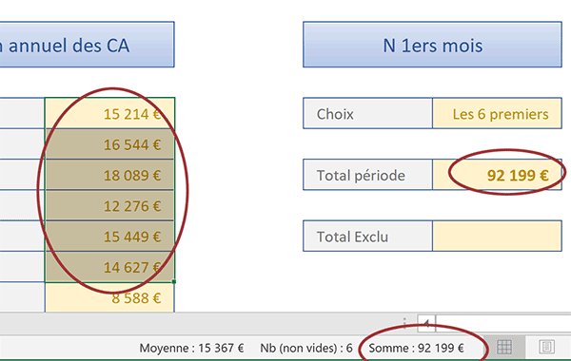This screenshot has height=361, width=571.
Task: Select the 'Total Exclu' label cell
Action: point(368,236)
